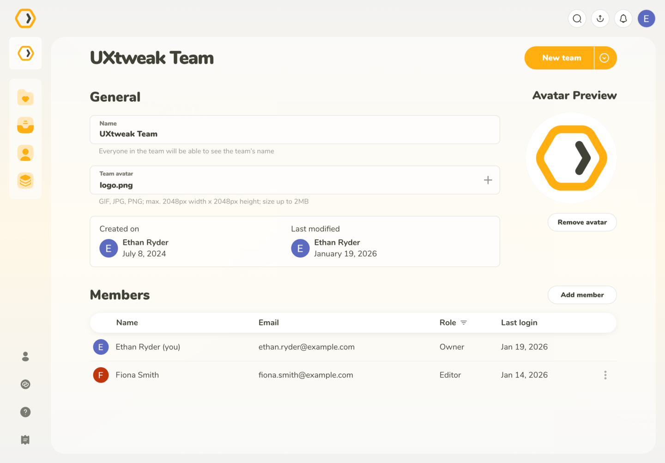Click the 'Members' section heading
The image size is (665, 463).
[x=120, y=295]
